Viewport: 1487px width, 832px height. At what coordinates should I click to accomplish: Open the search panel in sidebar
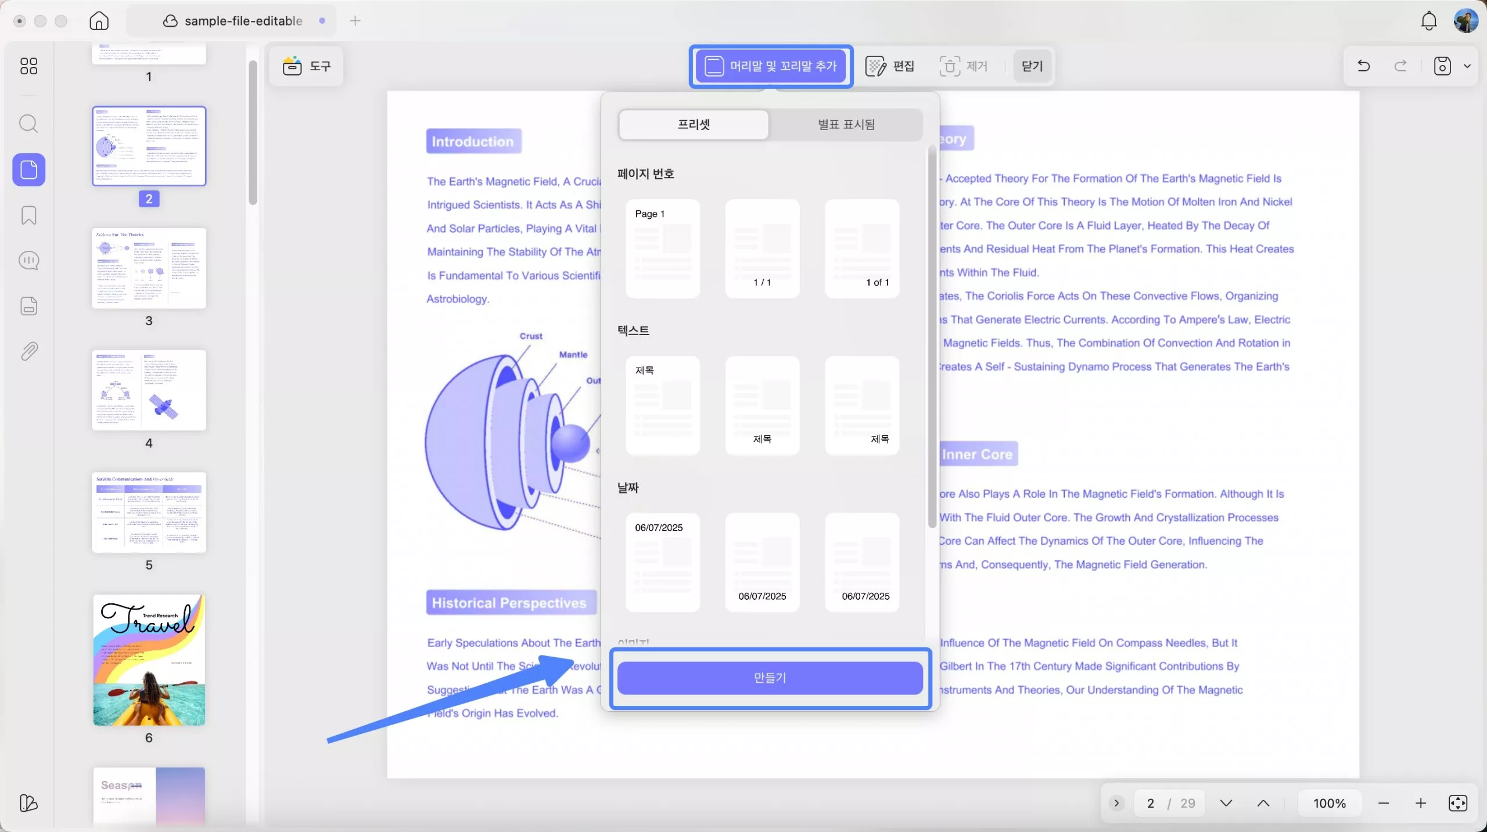(x=28, y=124)
